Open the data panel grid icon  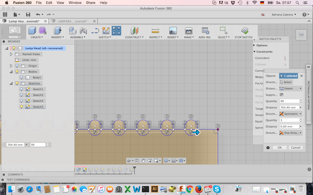point(5,14)
